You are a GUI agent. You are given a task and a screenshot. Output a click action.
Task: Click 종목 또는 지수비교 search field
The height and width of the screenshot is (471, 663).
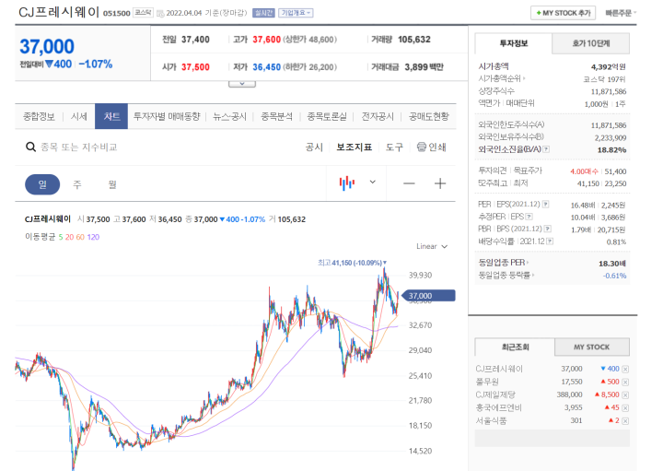(78, 147)
